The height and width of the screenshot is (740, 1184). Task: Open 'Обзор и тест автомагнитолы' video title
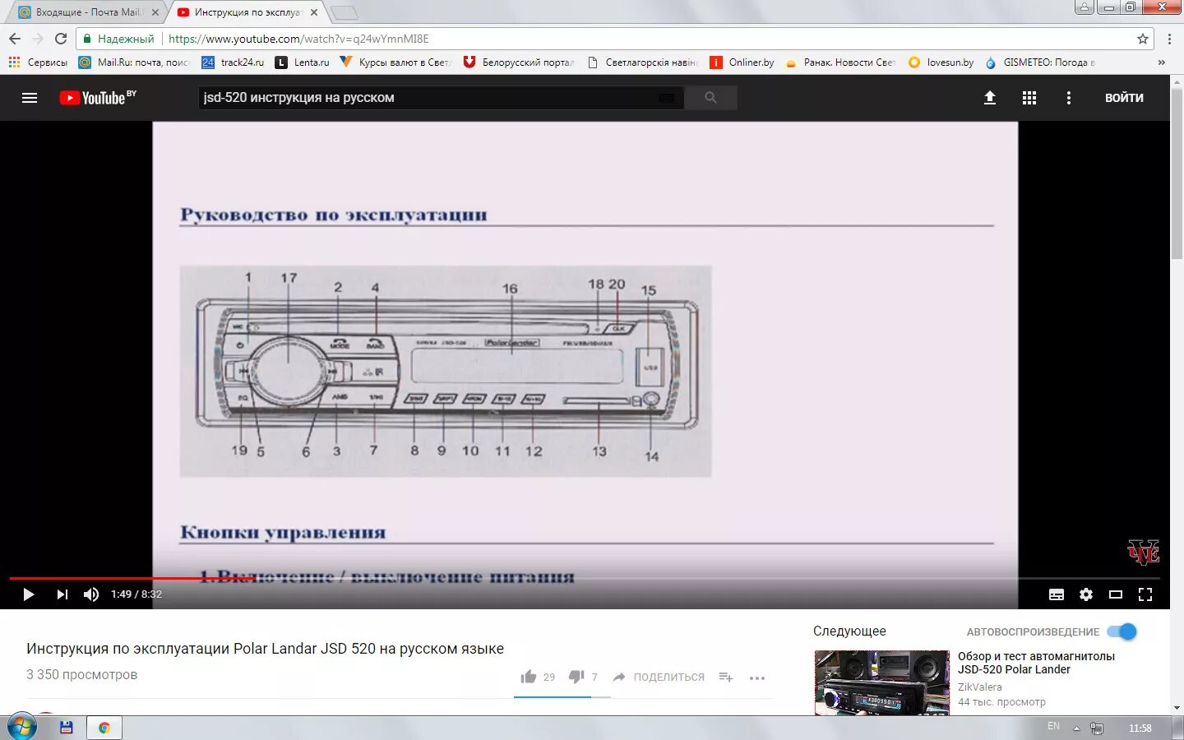[1036, 663]
